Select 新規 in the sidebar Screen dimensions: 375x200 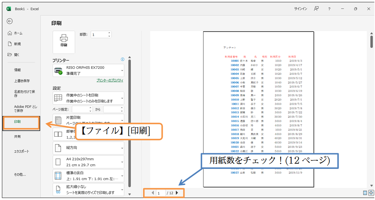[x=18, y=44]
